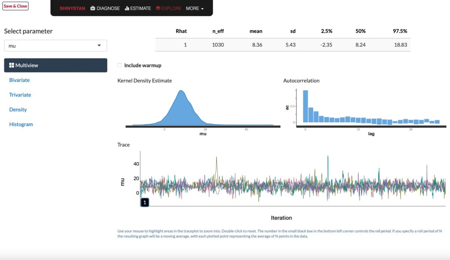The height and width of the screenshot is (260, 450).
Task: Open the SHINYSTAN home tab
Action: pyautogui.click(x=73, y=8)
